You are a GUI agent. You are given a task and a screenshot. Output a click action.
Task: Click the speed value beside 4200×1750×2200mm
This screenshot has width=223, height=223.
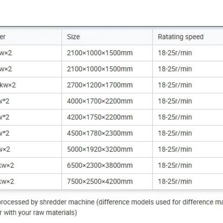point(175,117)
